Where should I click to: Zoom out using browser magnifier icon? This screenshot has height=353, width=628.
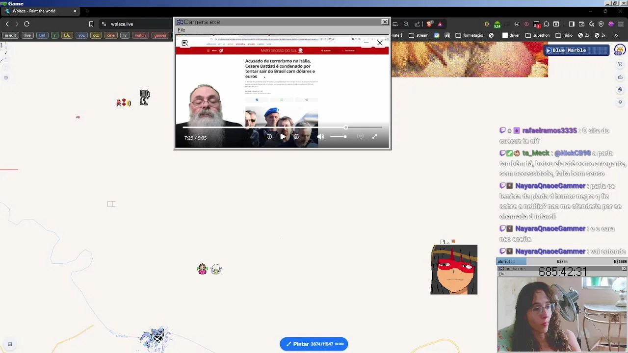point(406,24)
